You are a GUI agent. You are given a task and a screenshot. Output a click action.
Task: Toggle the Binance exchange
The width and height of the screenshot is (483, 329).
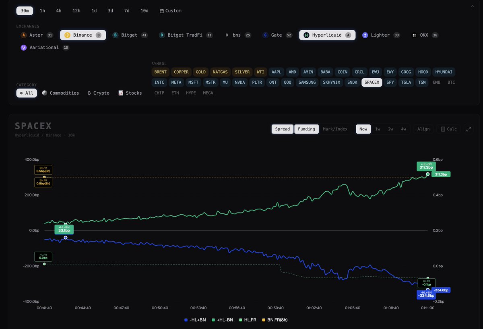click(x=83, y=35)
